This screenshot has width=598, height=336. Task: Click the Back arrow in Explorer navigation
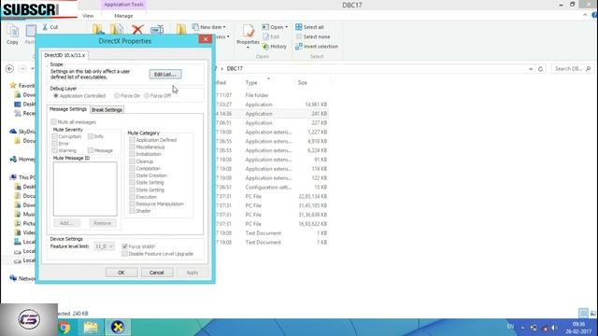[10, 68]
